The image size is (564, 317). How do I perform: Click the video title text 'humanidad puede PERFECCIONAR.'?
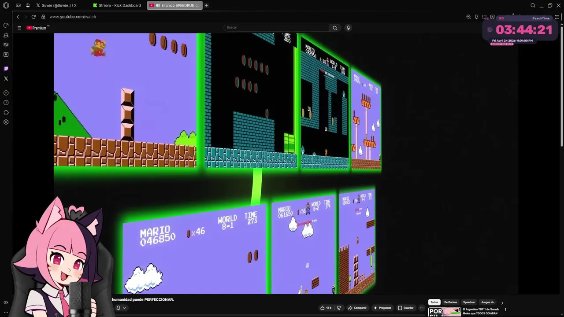point(143,299)
